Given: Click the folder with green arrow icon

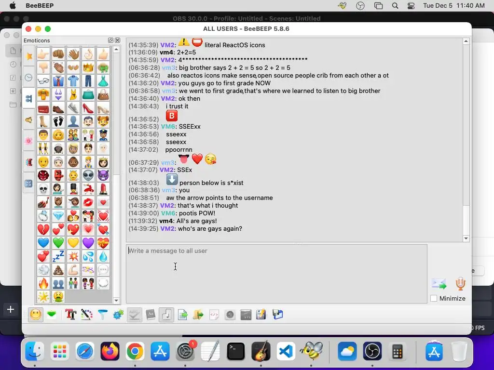Looking at the screenshot, I should pos(198,314).
